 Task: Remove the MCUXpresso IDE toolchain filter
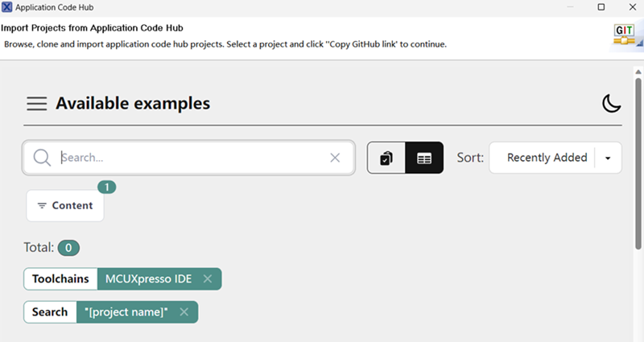click(x=208, y=279)
